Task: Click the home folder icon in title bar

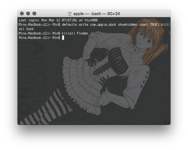Action: tap(70, 14)
